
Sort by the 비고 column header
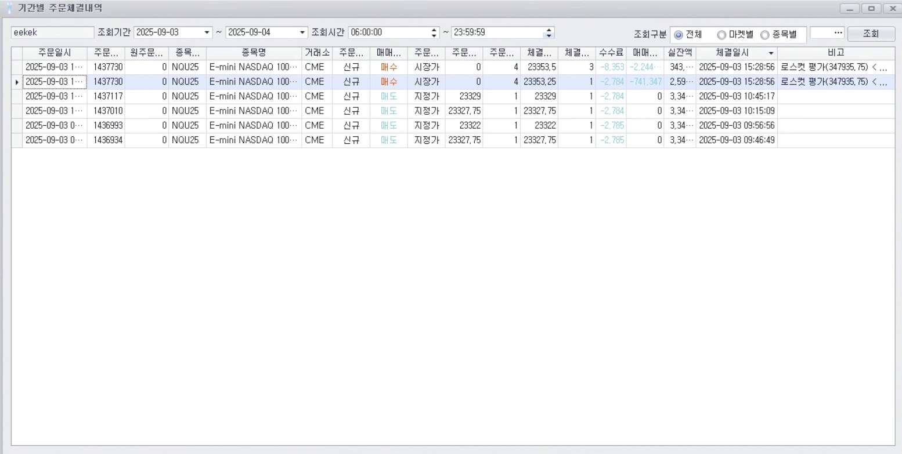[x=836, y=53]
